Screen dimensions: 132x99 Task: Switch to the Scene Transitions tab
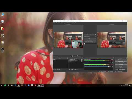coord(122,69)
